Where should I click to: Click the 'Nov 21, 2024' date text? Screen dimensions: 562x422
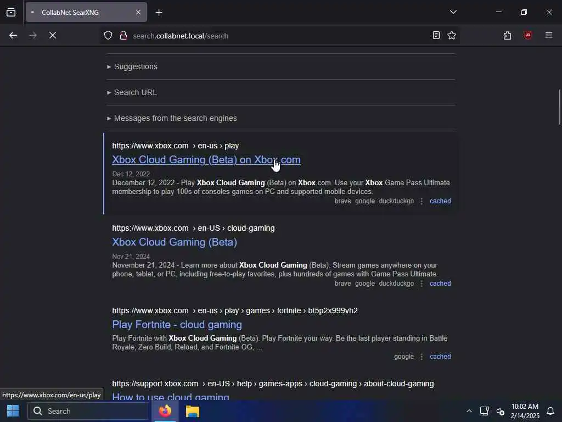pyautogui.click(x=131, y=257)
